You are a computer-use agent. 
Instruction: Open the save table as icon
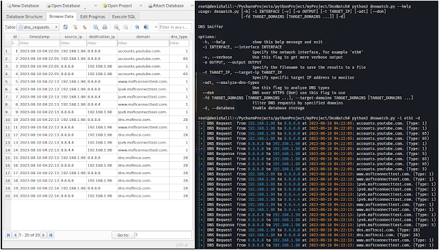tap(96, 27)
